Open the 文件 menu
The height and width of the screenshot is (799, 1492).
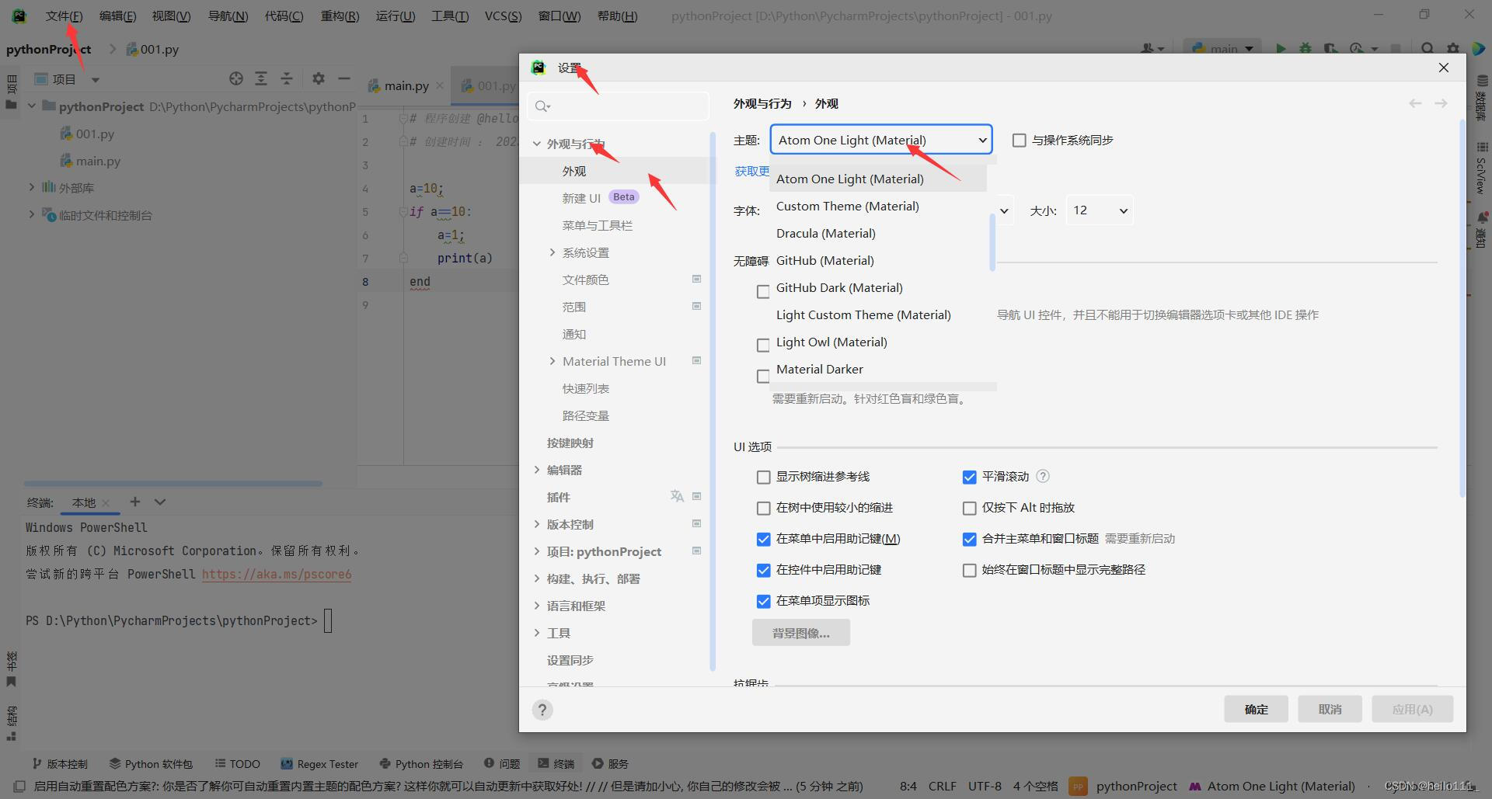64,16
